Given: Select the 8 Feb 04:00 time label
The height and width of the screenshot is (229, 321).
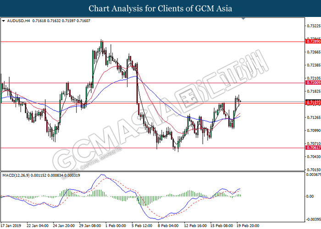Looking at the screenshot, I should click(x=169, y=226).
